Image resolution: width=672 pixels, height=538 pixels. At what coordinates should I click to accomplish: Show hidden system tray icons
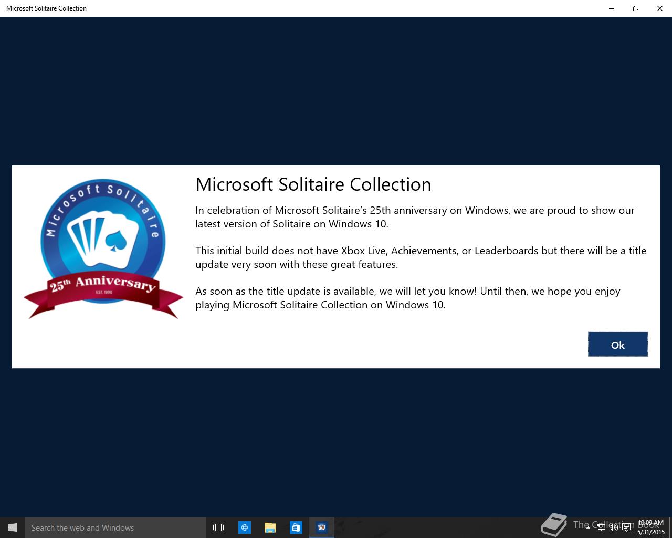[588, 527]
